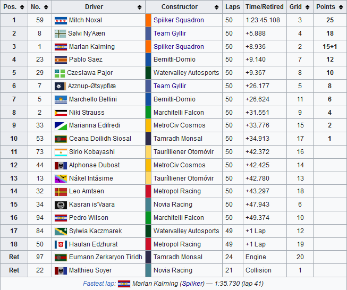Click the Time/Retired column header

click(x=265, y=7)
